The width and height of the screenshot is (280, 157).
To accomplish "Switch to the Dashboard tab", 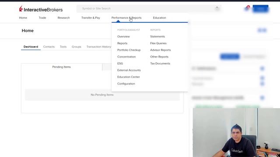I will pos(31,47).
